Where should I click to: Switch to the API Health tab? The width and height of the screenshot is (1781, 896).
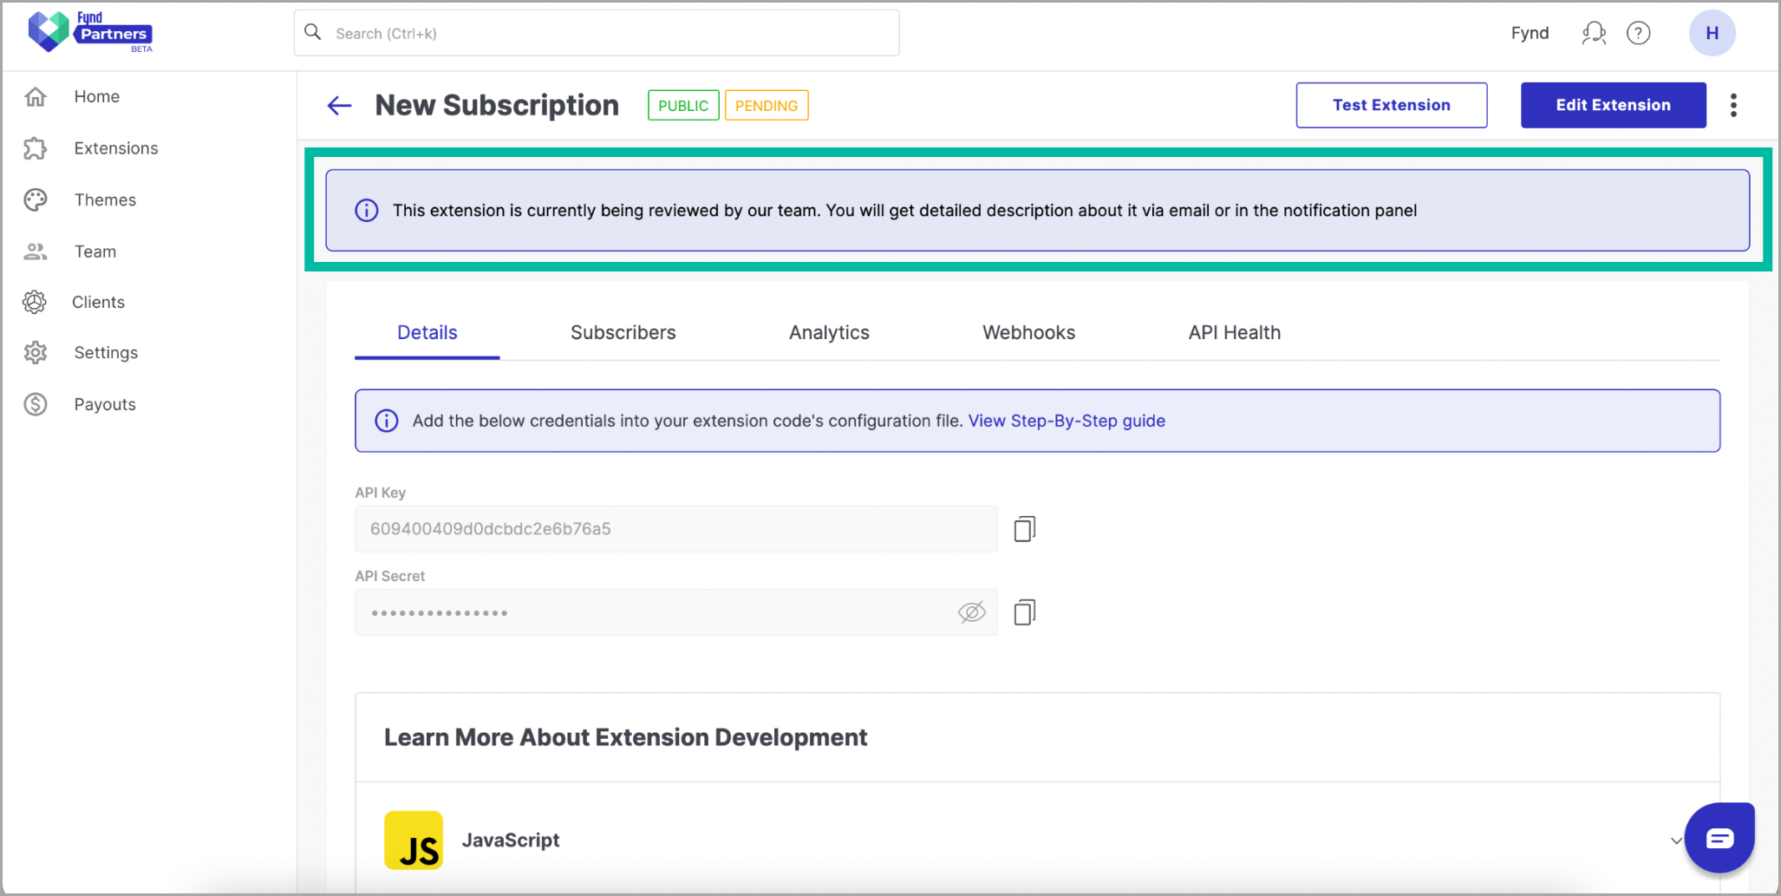[x=1234, y=333]
